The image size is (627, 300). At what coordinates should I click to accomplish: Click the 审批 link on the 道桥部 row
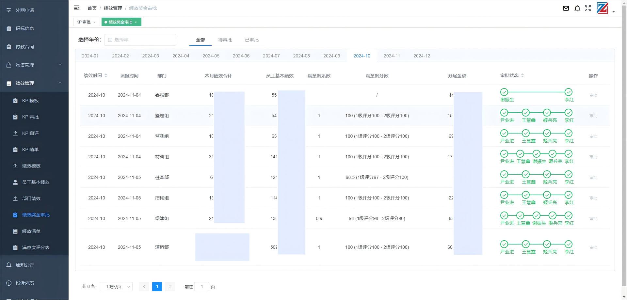(x=593, y=247)
